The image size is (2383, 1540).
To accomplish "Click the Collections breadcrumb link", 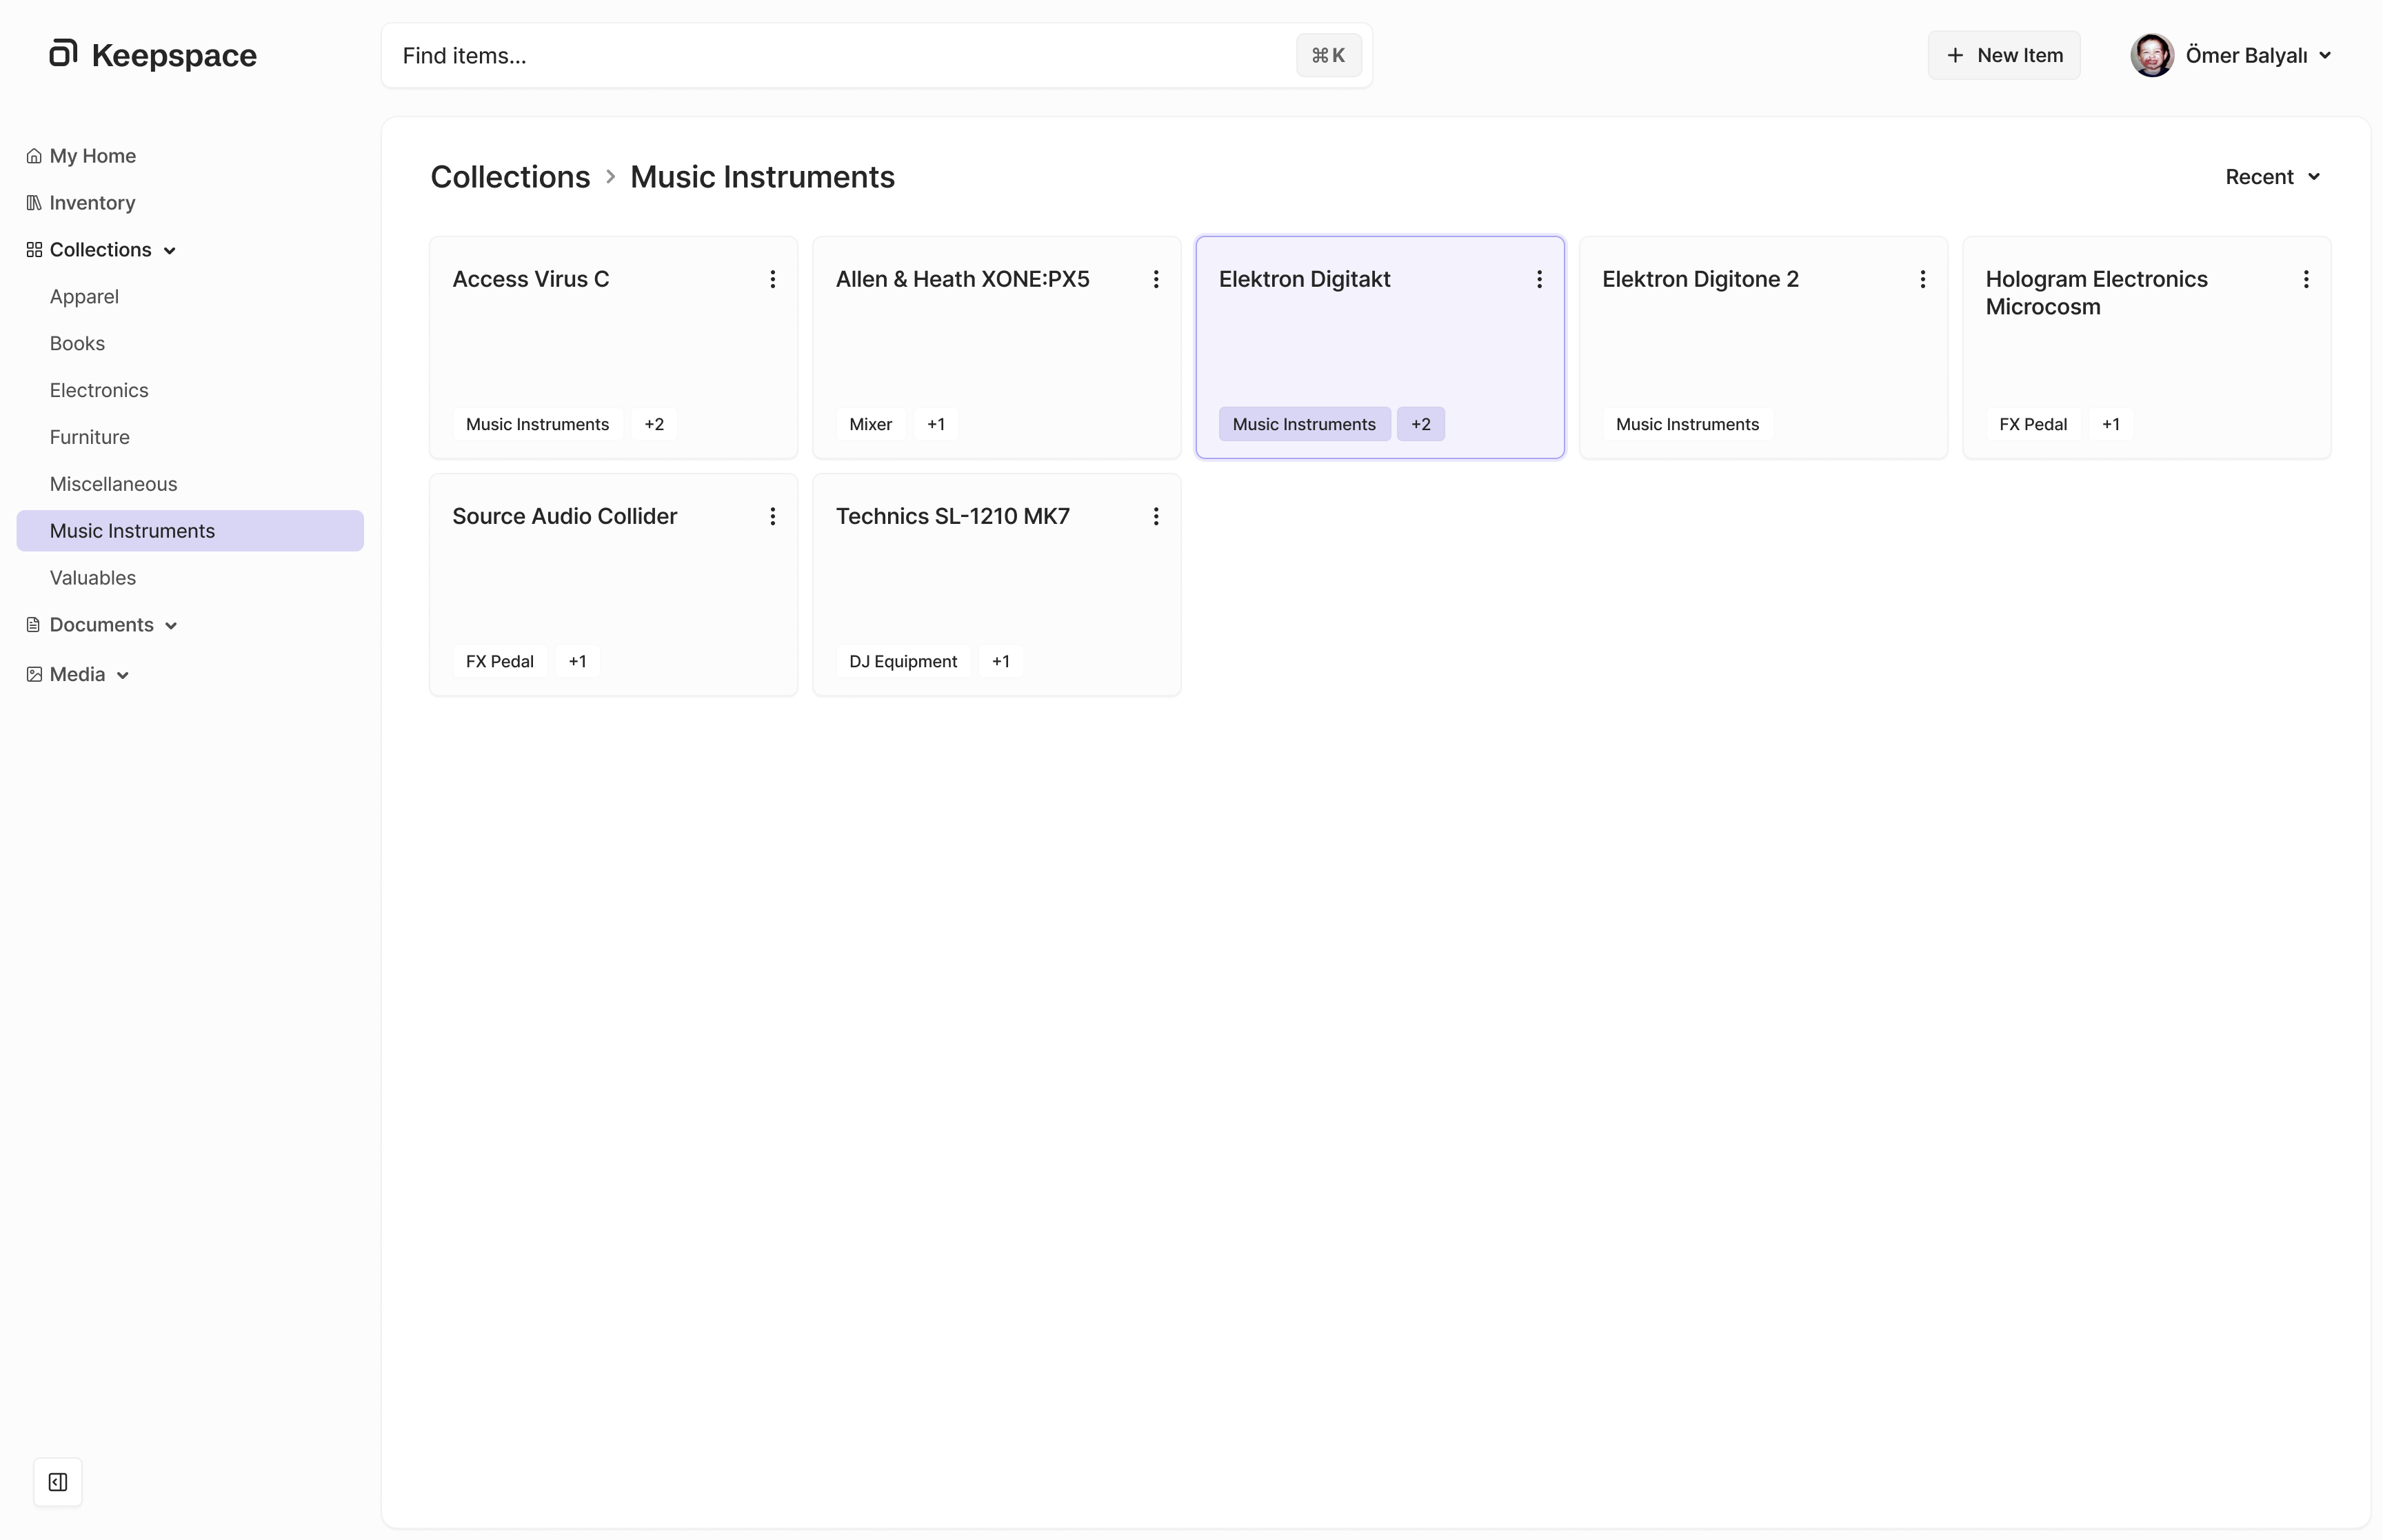I will point(510,177).
